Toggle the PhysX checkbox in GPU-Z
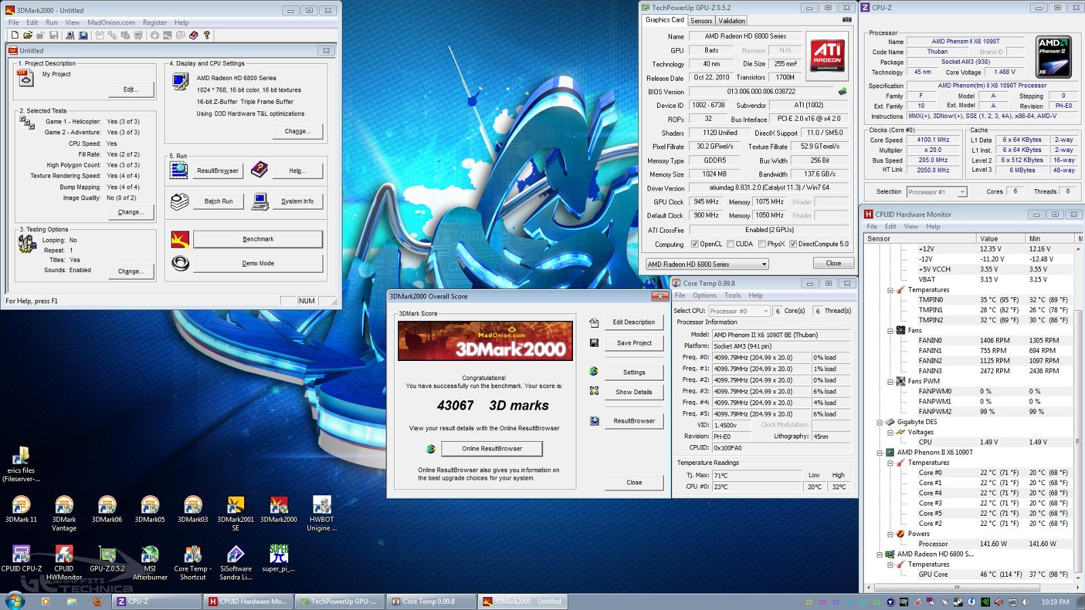The height and width of the screenshot is (610, 1085). (762, 244)
